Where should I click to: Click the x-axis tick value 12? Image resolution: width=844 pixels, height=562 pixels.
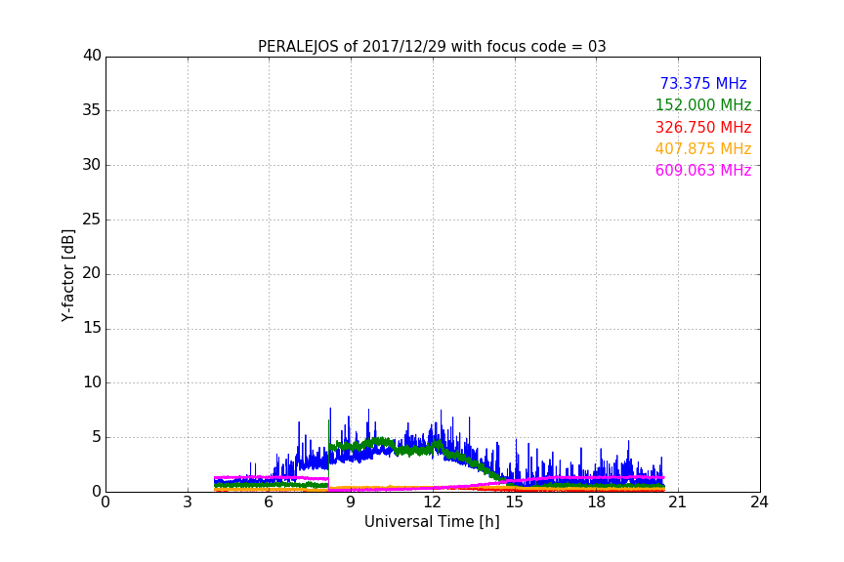[432, 502]
